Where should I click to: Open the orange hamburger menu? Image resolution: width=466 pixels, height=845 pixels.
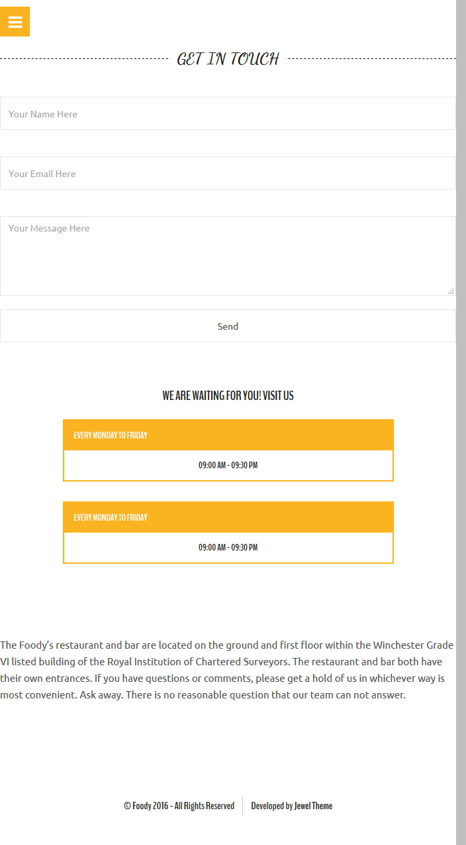(x=15, y=22)
